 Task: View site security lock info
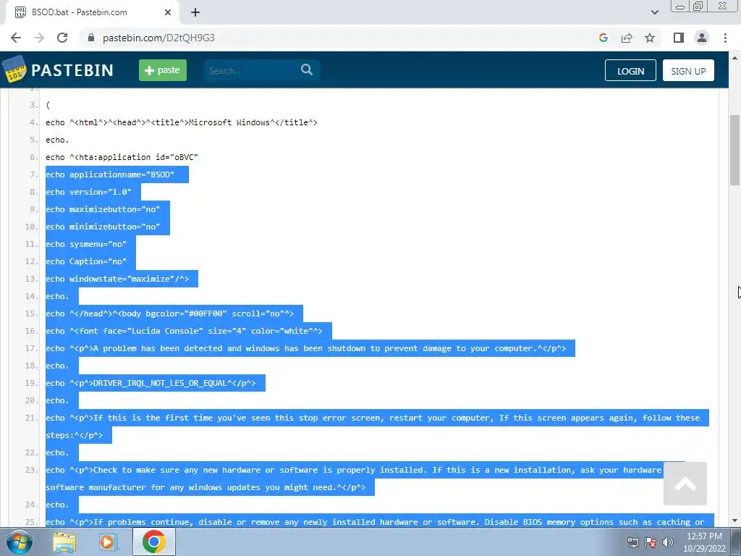tap(91, 38)
